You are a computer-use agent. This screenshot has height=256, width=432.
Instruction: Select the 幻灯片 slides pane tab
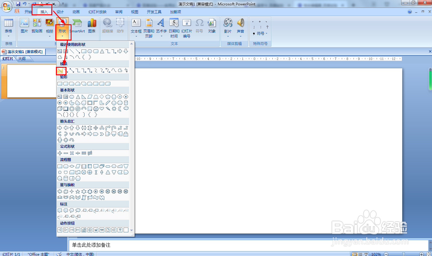click(8, 59)
